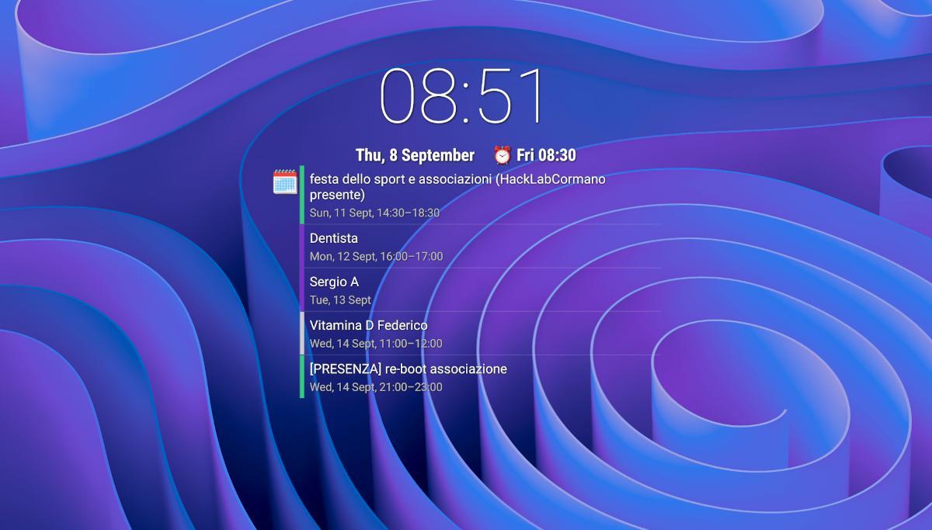The height and width of the screenshot is (530, 932).
Task: Open the [PRESENZA] re-boot associazione event
Action: [x=408, y=369]
